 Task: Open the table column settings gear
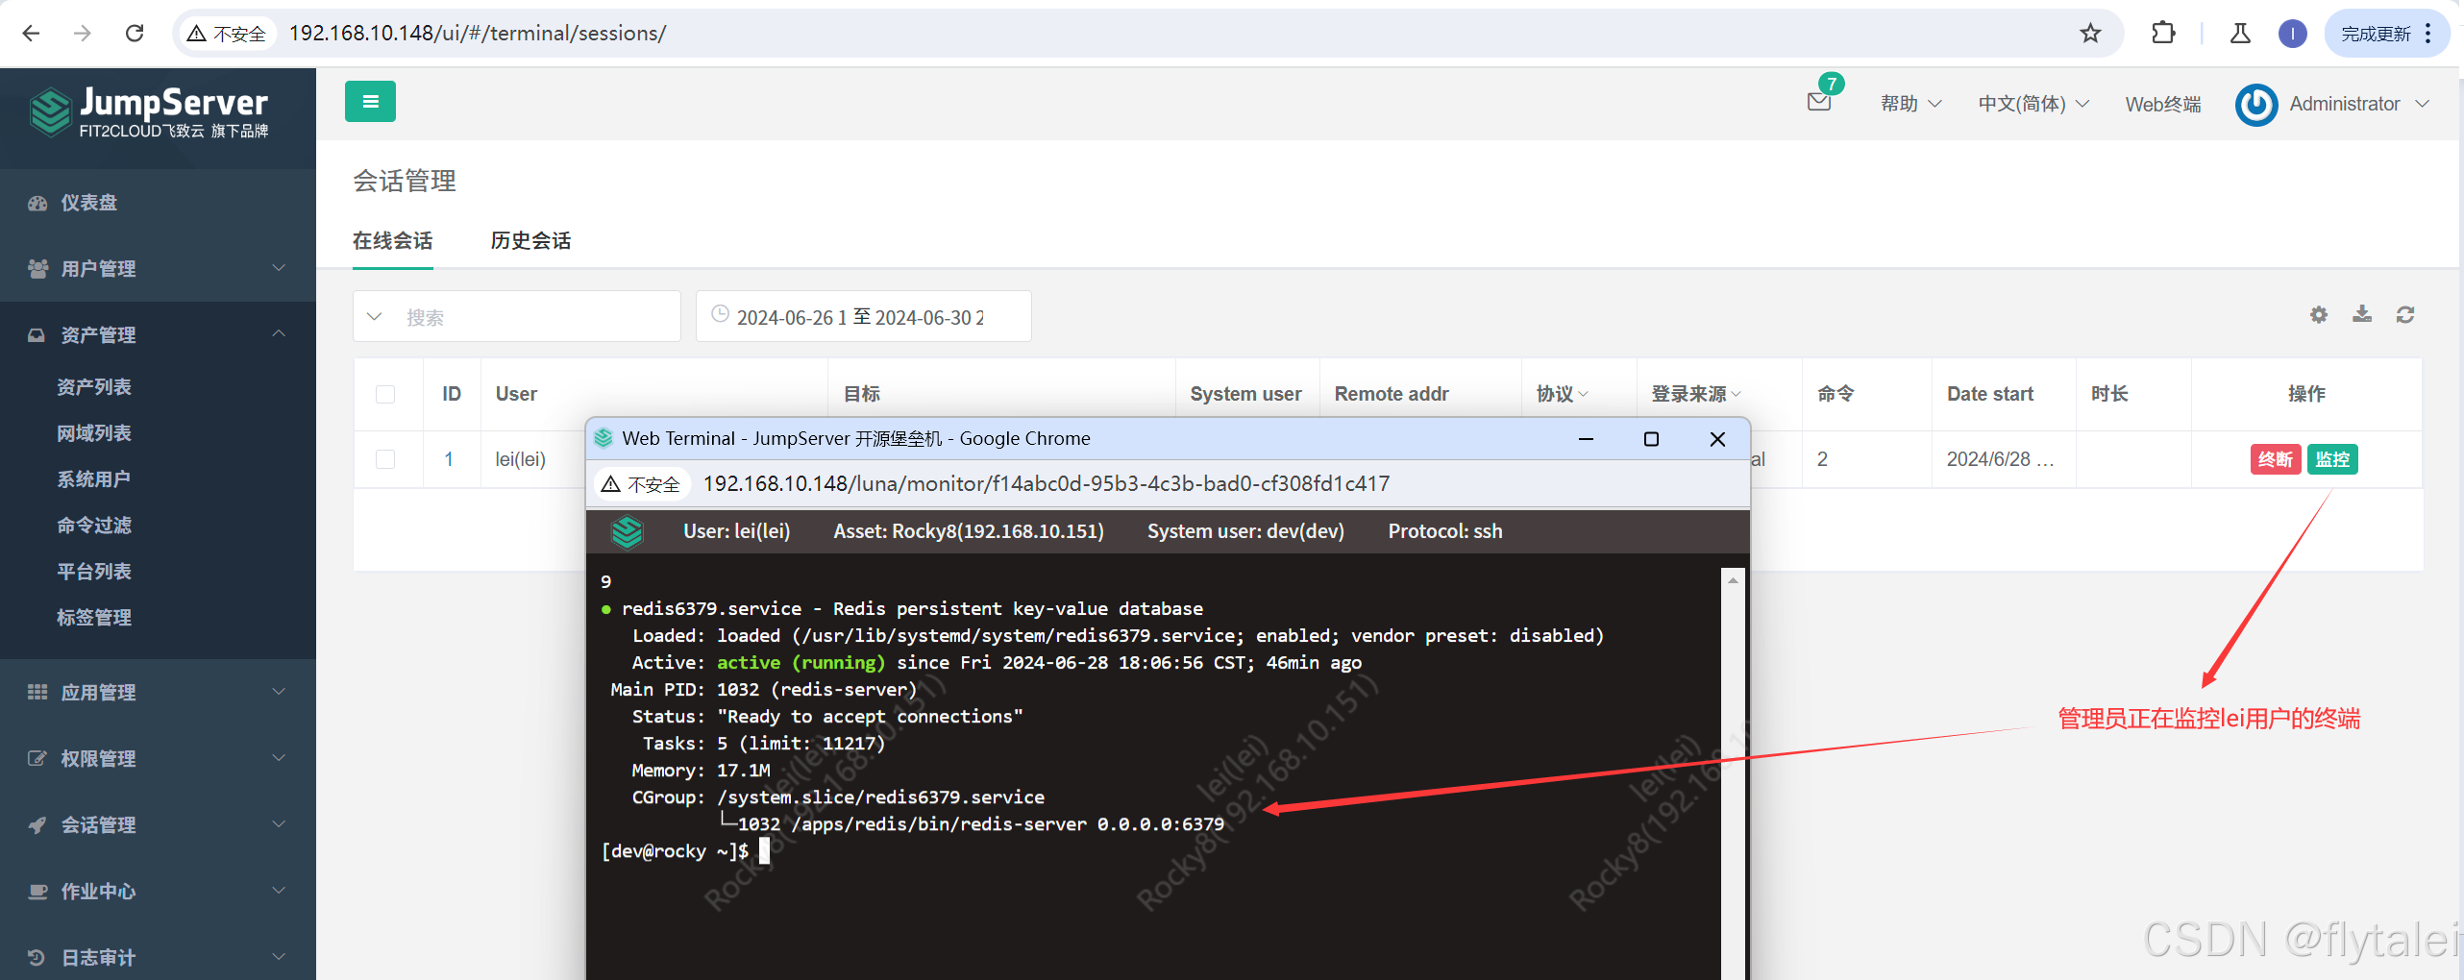[x=2319, y=315]
